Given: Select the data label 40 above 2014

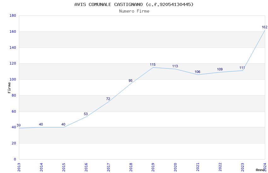Looking at the screenshot, I should [41, 125].
